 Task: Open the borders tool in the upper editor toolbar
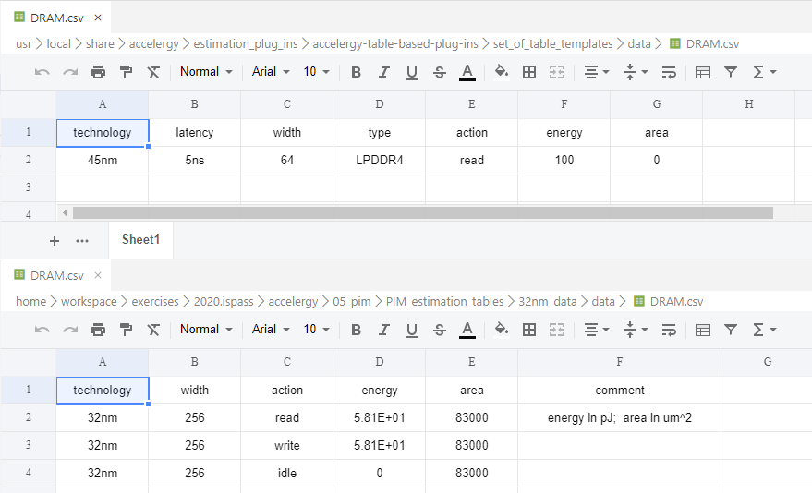pos(529,72)
